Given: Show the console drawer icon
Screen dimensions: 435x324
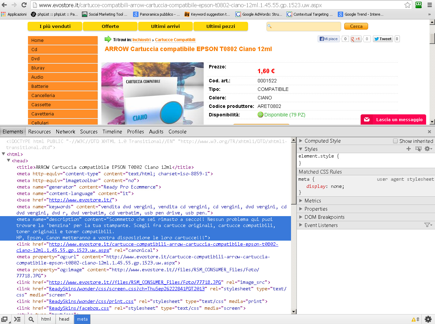Looking at the screenshot, I should point(17,319).
